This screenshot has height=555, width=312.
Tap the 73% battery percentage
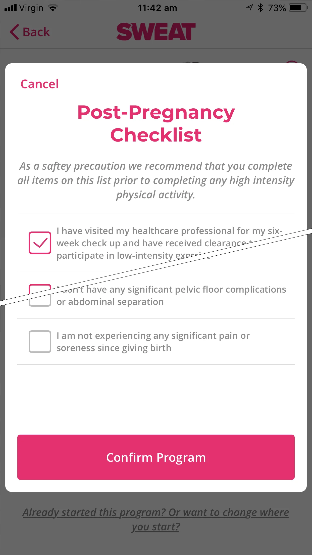click(x=277, y=8)
